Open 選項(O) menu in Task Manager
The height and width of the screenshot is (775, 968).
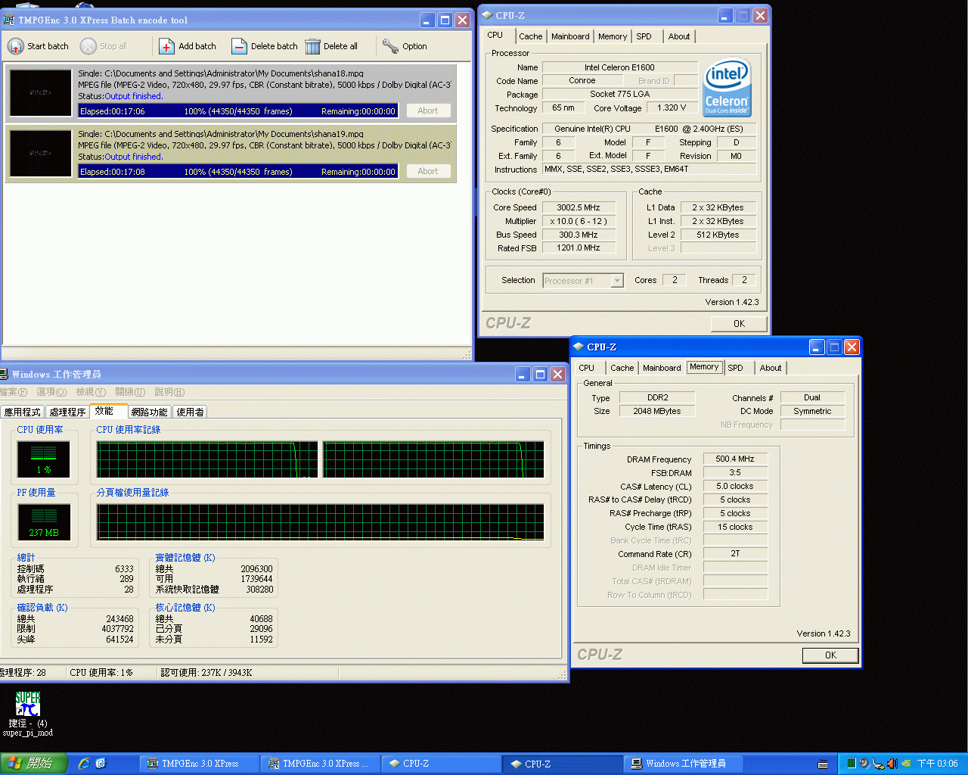click(51, 392)
